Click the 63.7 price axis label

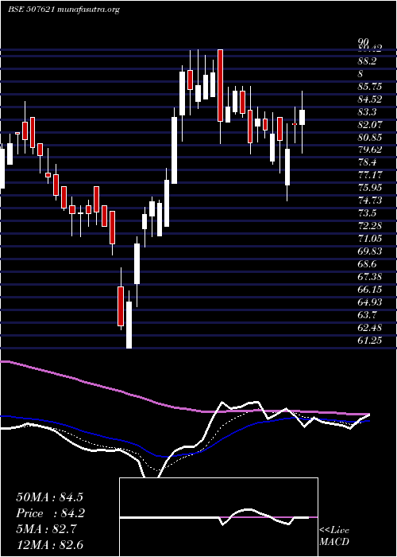(x=367, y=315)
